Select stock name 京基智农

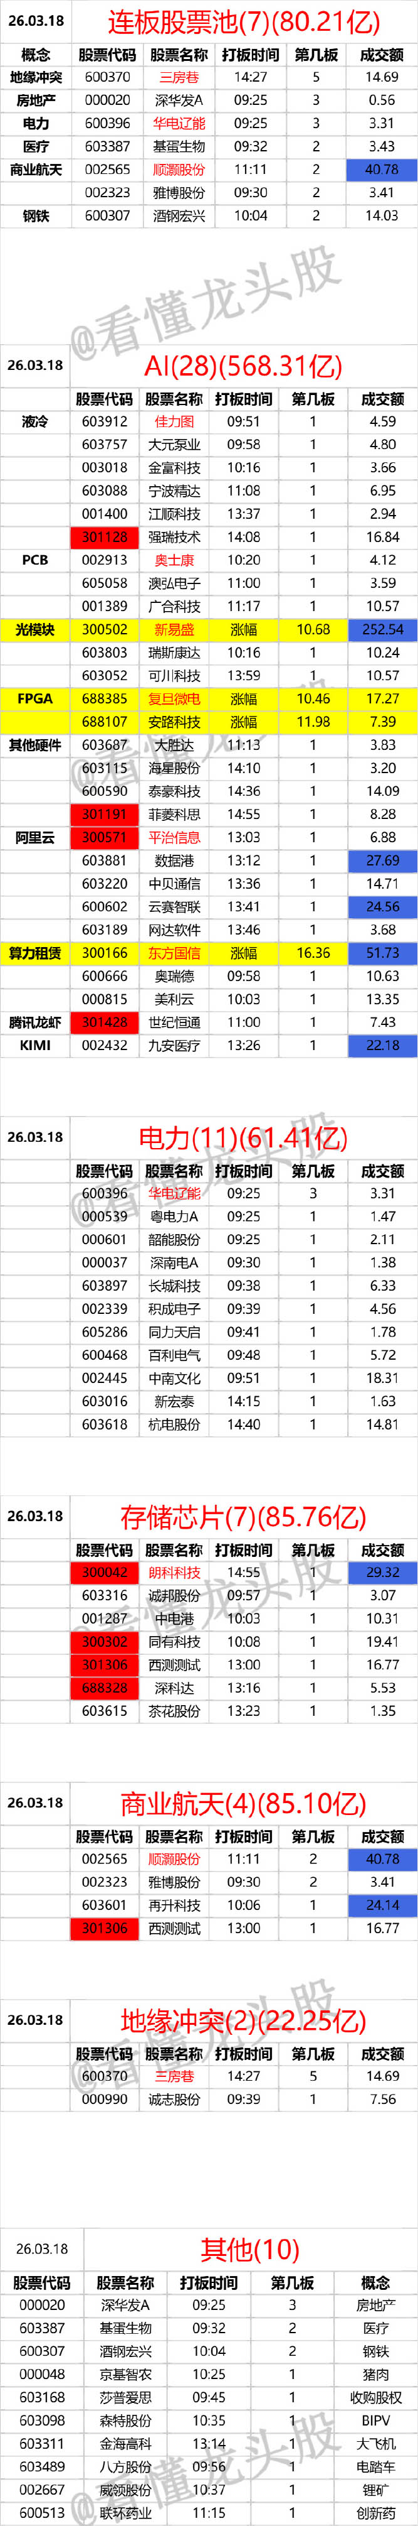pos(125,2374)
